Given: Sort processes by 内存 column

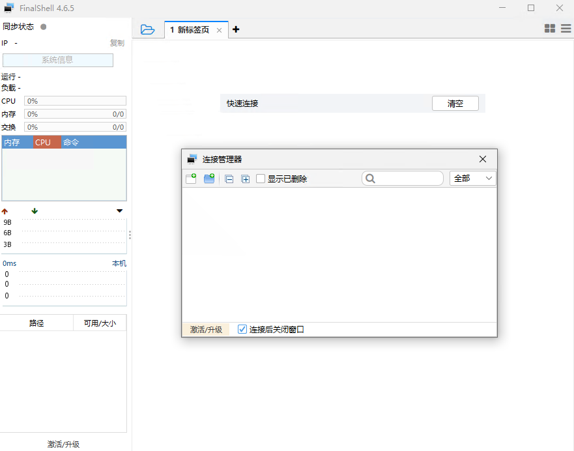Looking at the screenshot, I should [x=18, y=142].
